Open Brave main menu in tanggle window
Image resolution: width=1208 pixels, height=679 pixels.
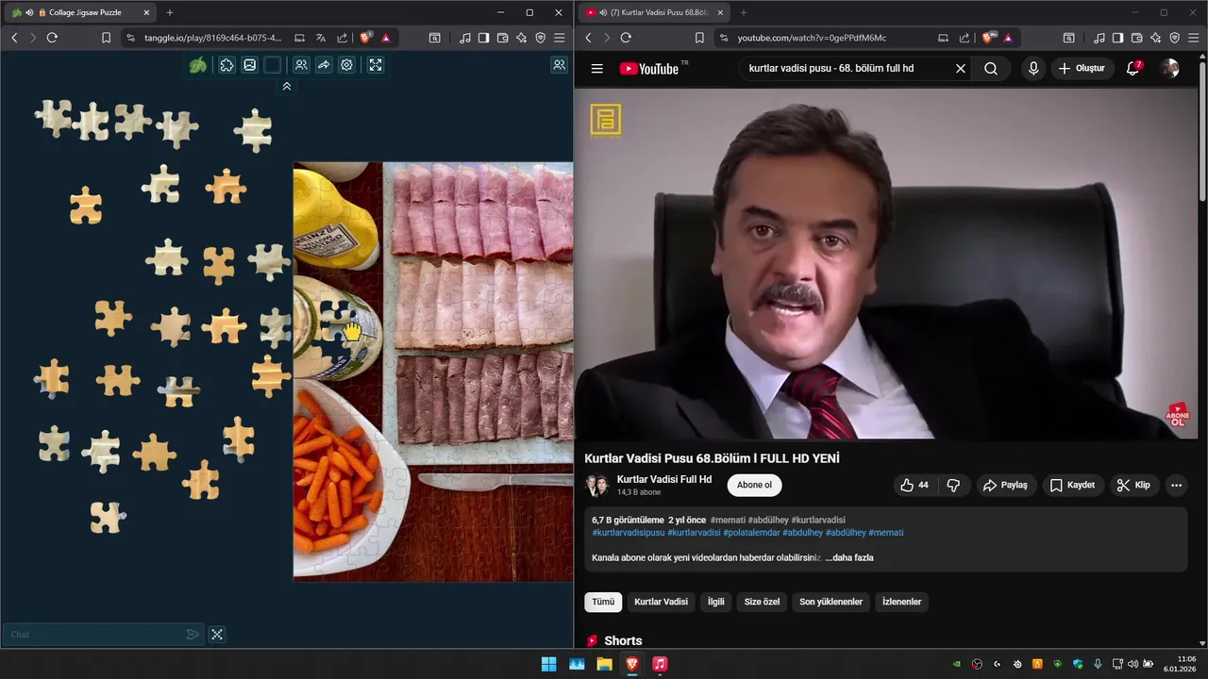pos(560,38)
